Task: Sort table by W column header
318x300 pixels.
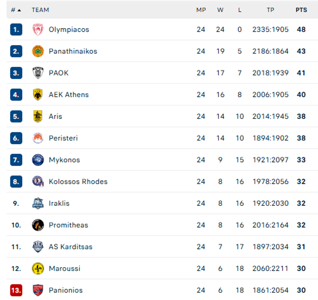Action: (220, 10)
